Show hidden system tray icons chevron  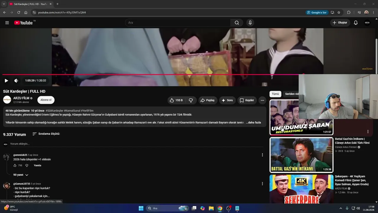point(341,208)
